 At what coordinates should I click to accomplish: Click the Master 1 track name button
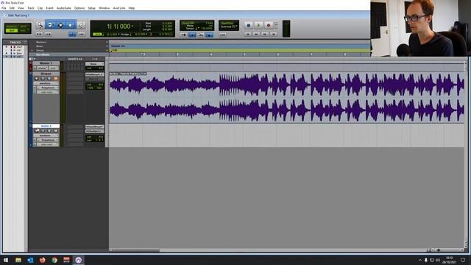tap(46, 63)
